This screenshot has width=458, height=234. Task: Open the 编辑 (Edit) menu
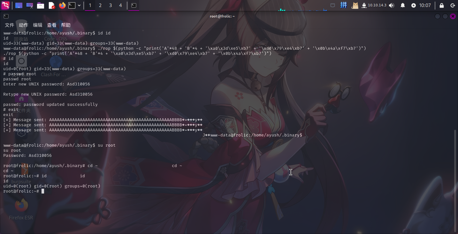coord(38,25)
